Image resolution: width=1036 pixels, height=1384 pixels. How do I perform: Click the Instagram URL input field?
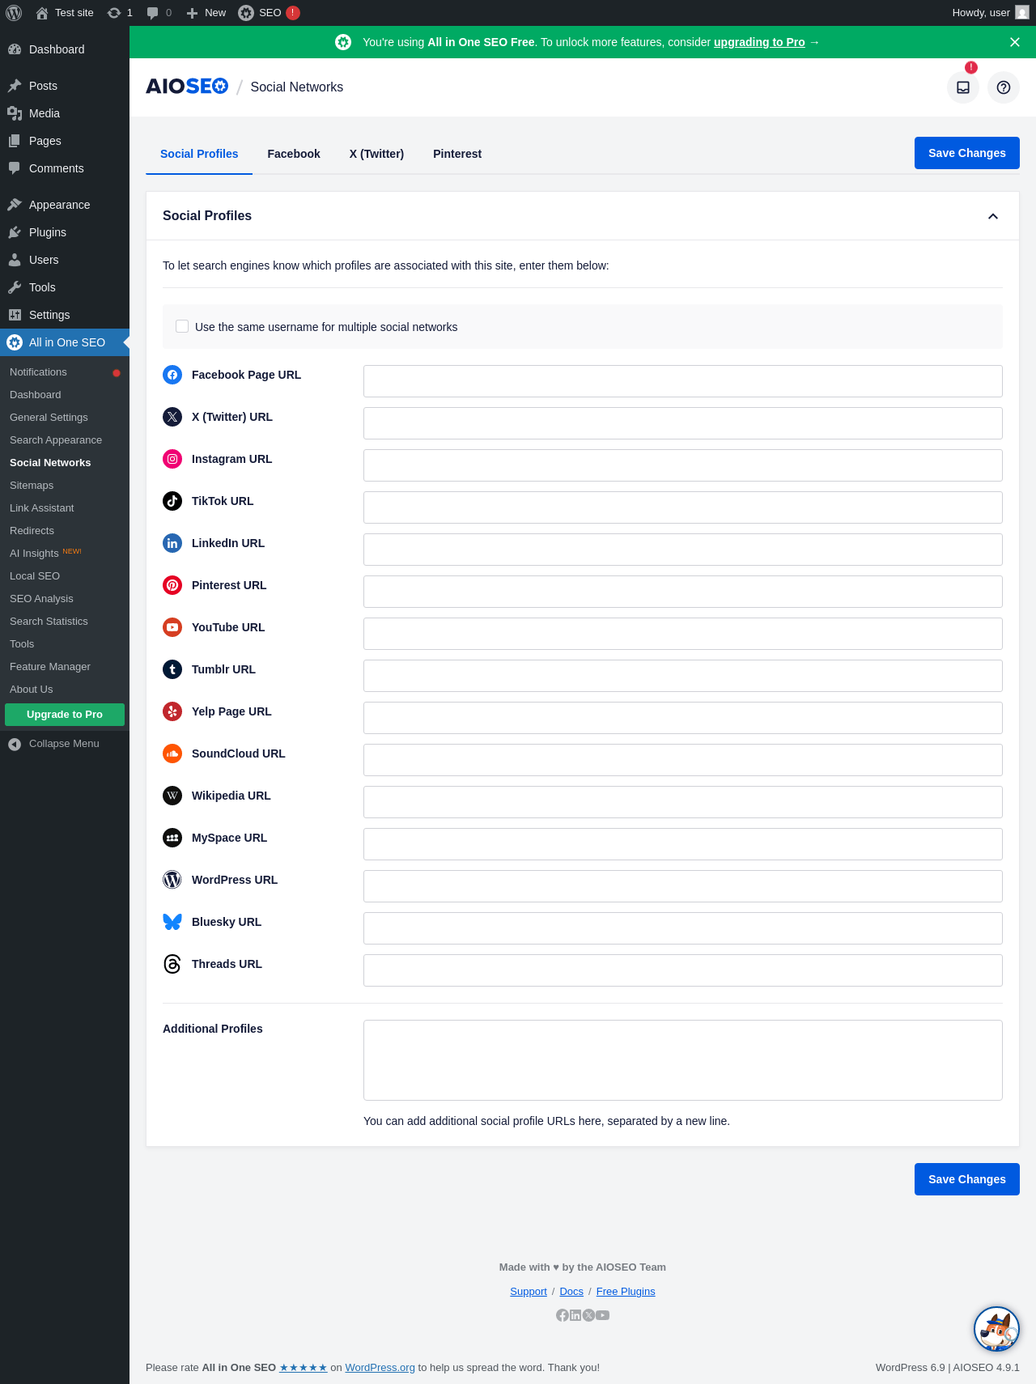[682, 465]
